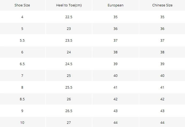This screenshot has width=185, height=127.
Task: Select Chinese size 43 cell
Action: [162, 111]
